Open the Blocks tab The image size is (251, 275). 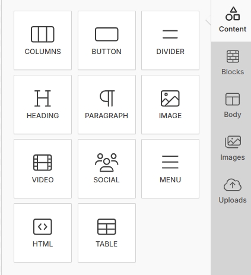pyautogui.click(x=233, y=63)
